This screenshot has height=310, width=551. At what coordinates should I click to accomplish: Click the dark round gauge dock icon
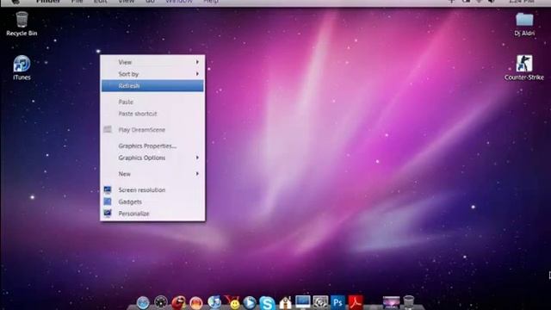161,302
